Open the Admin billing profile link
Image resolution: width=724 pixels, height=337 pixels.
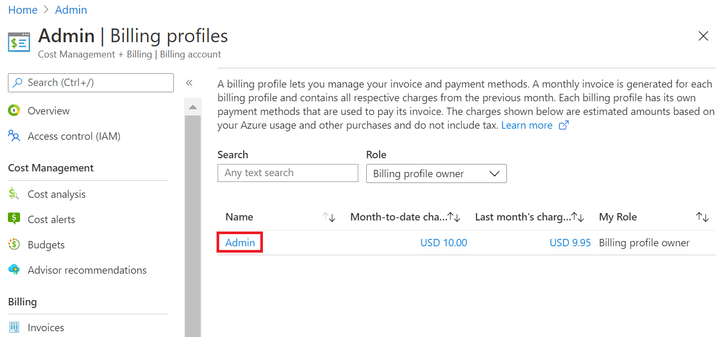tap(240, 242)
